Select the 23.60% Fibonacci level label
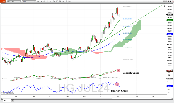 click(x=127, y=19)
